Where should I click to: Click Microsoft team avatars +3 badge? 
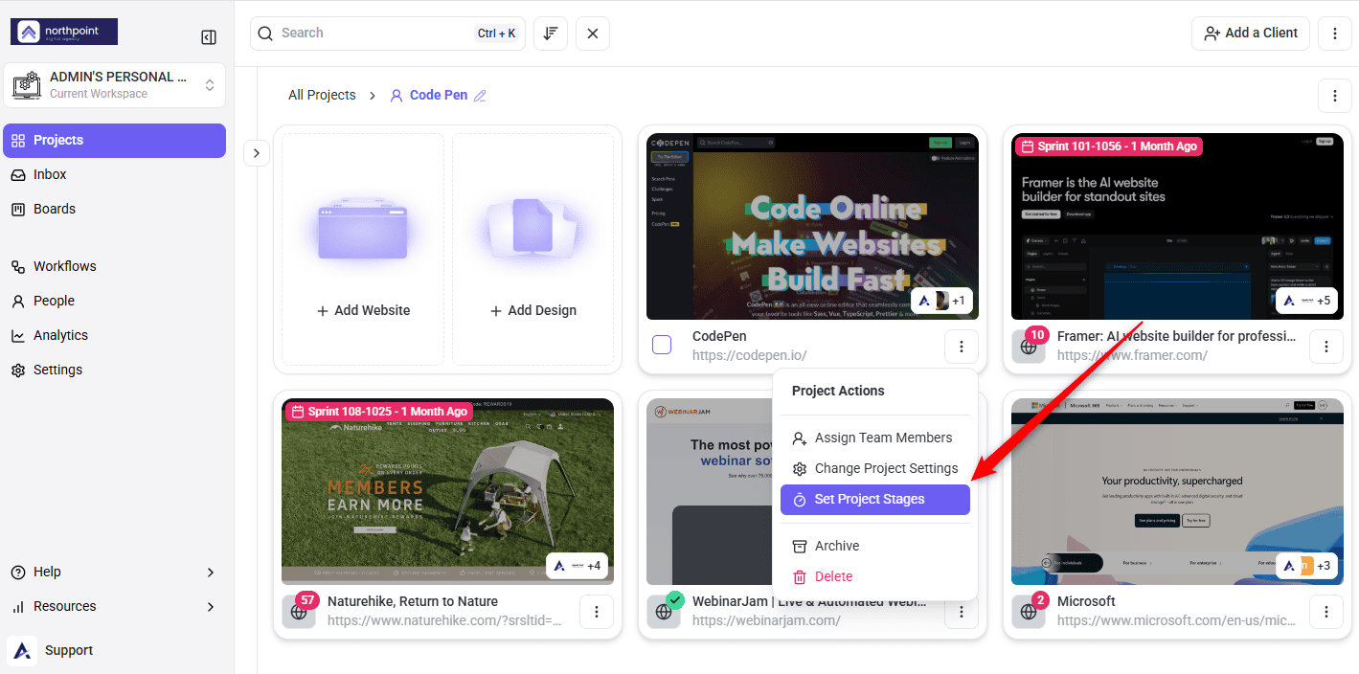point(1306,566)
